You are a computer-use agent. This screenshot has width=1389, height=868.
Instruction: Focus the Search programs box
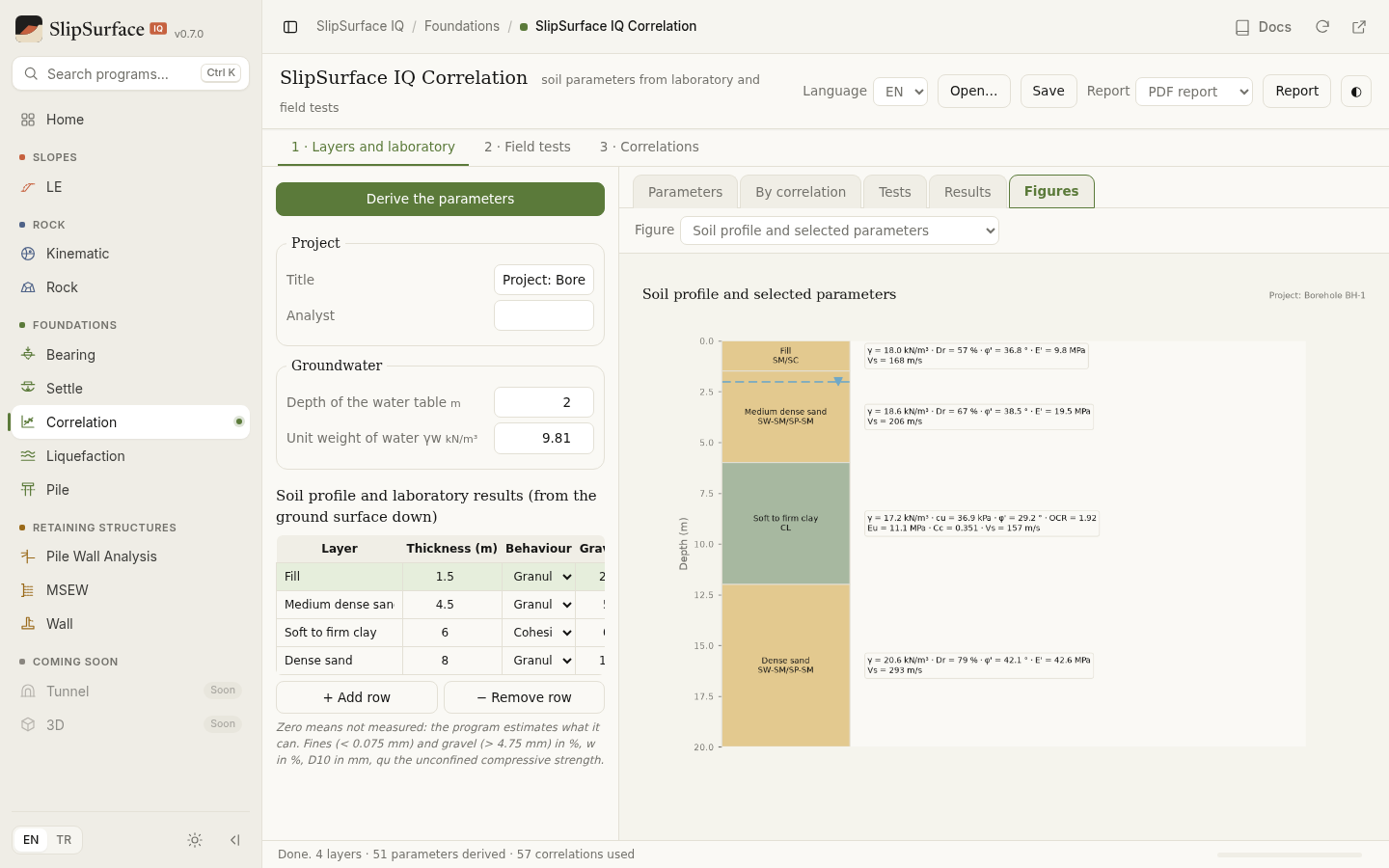130,73
